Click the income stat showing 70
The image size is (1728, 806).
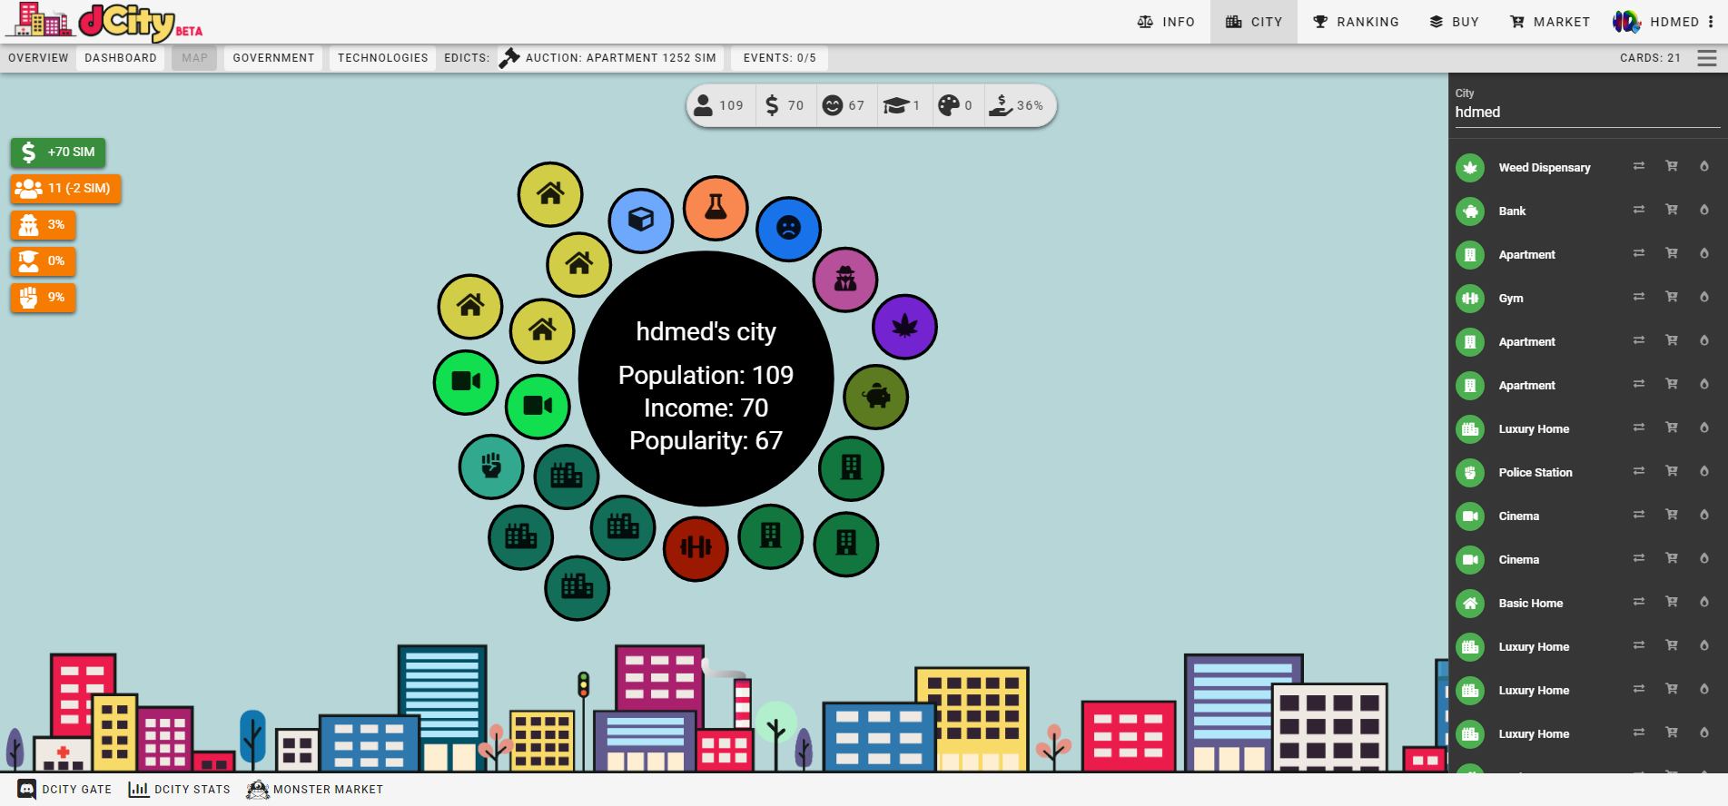click(784, 105)
